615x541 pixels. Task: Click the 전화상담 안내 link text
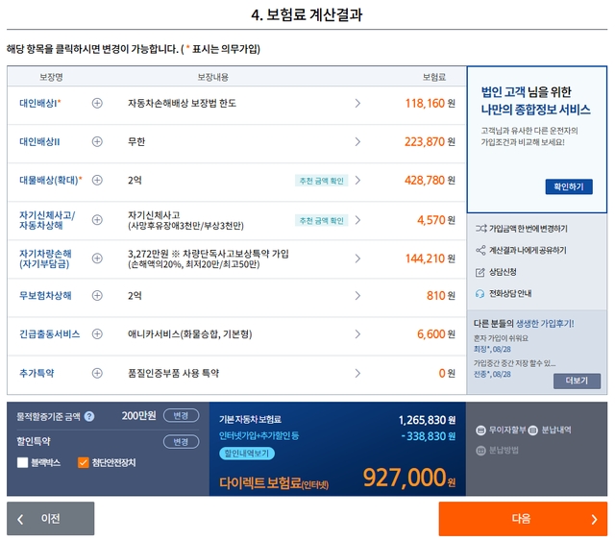(x=510, y=293)
